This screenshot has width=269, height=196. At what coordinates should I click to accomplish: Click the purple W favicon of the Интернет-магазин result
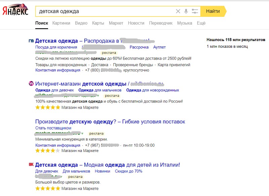31,83
